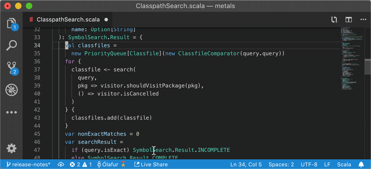Screen dimensions: 371x169
Task: Click 'SymbolSearch.Result' on line 33
Action: 99,37
